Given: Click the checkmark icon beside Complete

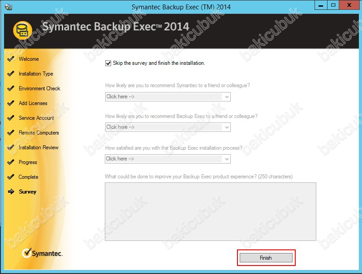Looking at the screenshot, I should 11,177.
